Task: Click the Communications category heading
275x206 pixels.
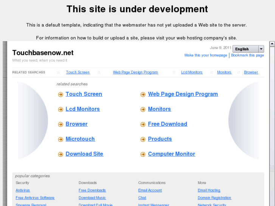Action: coord(152,183)
